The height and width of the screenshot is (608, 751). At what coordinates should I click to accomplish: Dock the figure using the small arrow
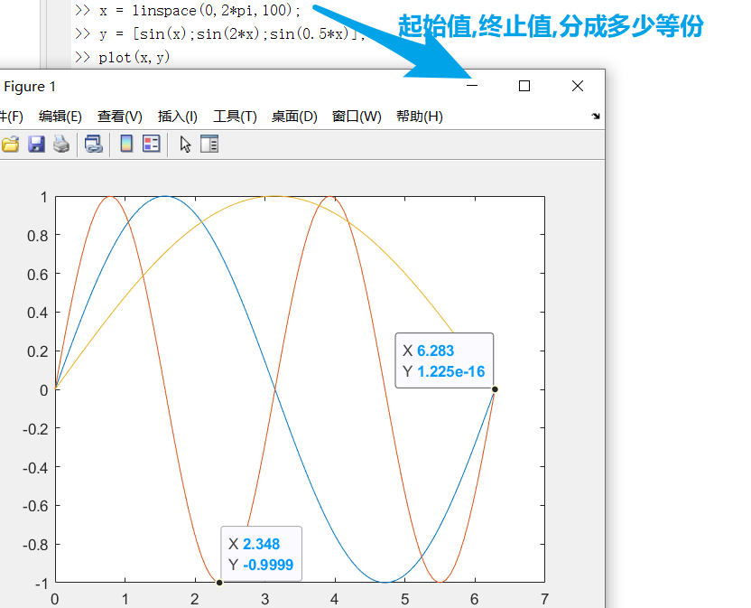[596, 116]
